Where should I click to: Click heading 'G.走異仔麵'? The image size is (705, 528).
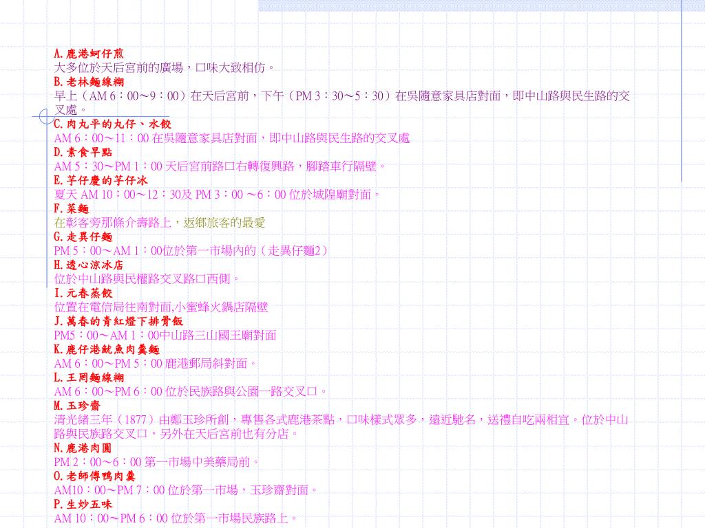point(83,236)
